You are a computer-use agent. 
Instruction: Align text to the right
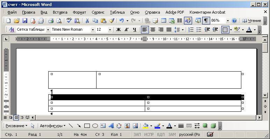click(x=161, y=30)
